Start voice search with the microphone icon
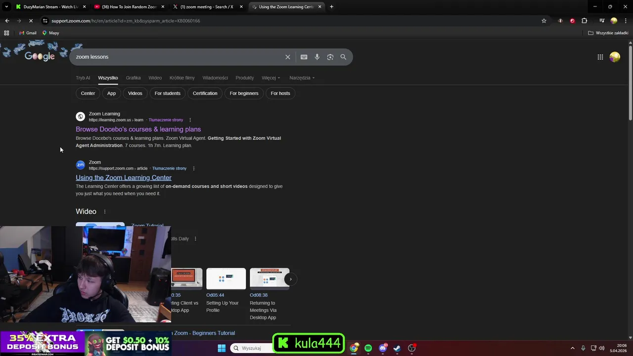 317,57
